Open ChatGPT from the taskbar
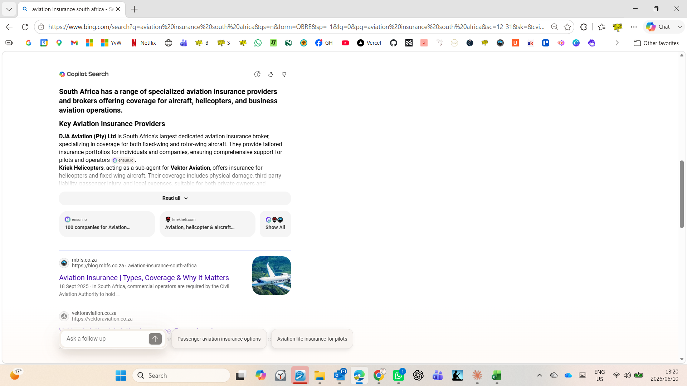The width and height of the screenshot is (687, 386). click(x=418, y=375)
